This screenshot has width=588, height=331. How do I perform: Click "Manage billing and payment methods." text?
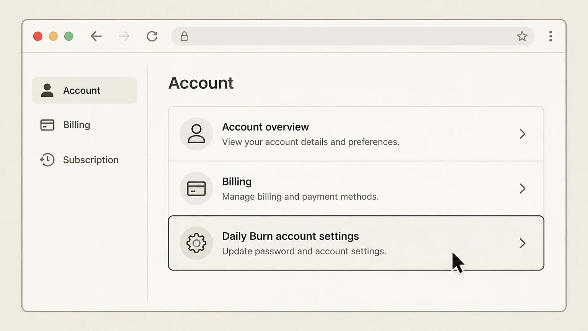[301, 197]
